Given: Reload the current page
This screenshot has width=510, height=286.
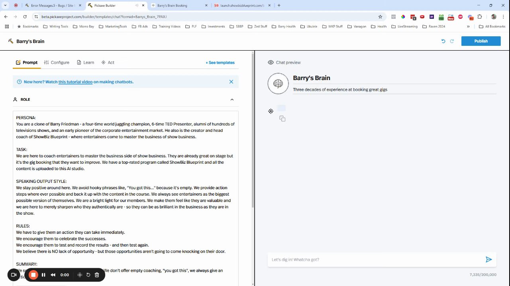Looking at the screenshot, I should [25, 17].
